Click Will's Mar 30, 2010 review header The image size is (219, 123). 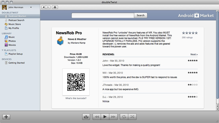(x=113, y=73)
